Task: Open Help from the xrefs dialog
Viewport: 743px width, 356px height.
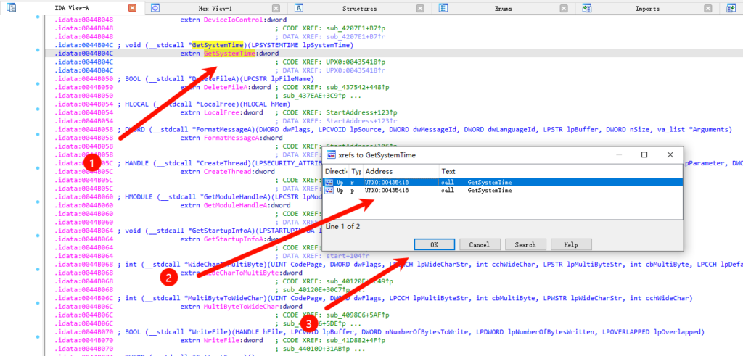Action: coord(571,245)
